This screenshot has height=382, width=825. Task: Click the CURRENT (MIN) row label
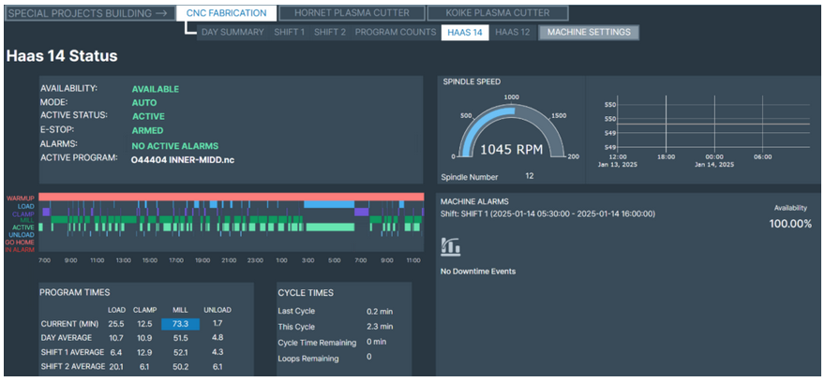click(x=68, y=324)
